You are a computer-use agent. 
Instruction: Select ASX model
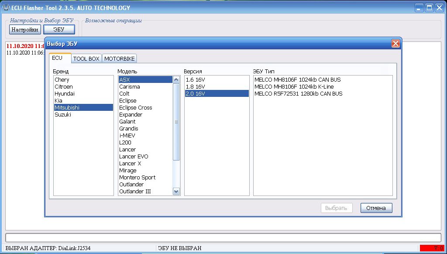[x=145, y=80]
